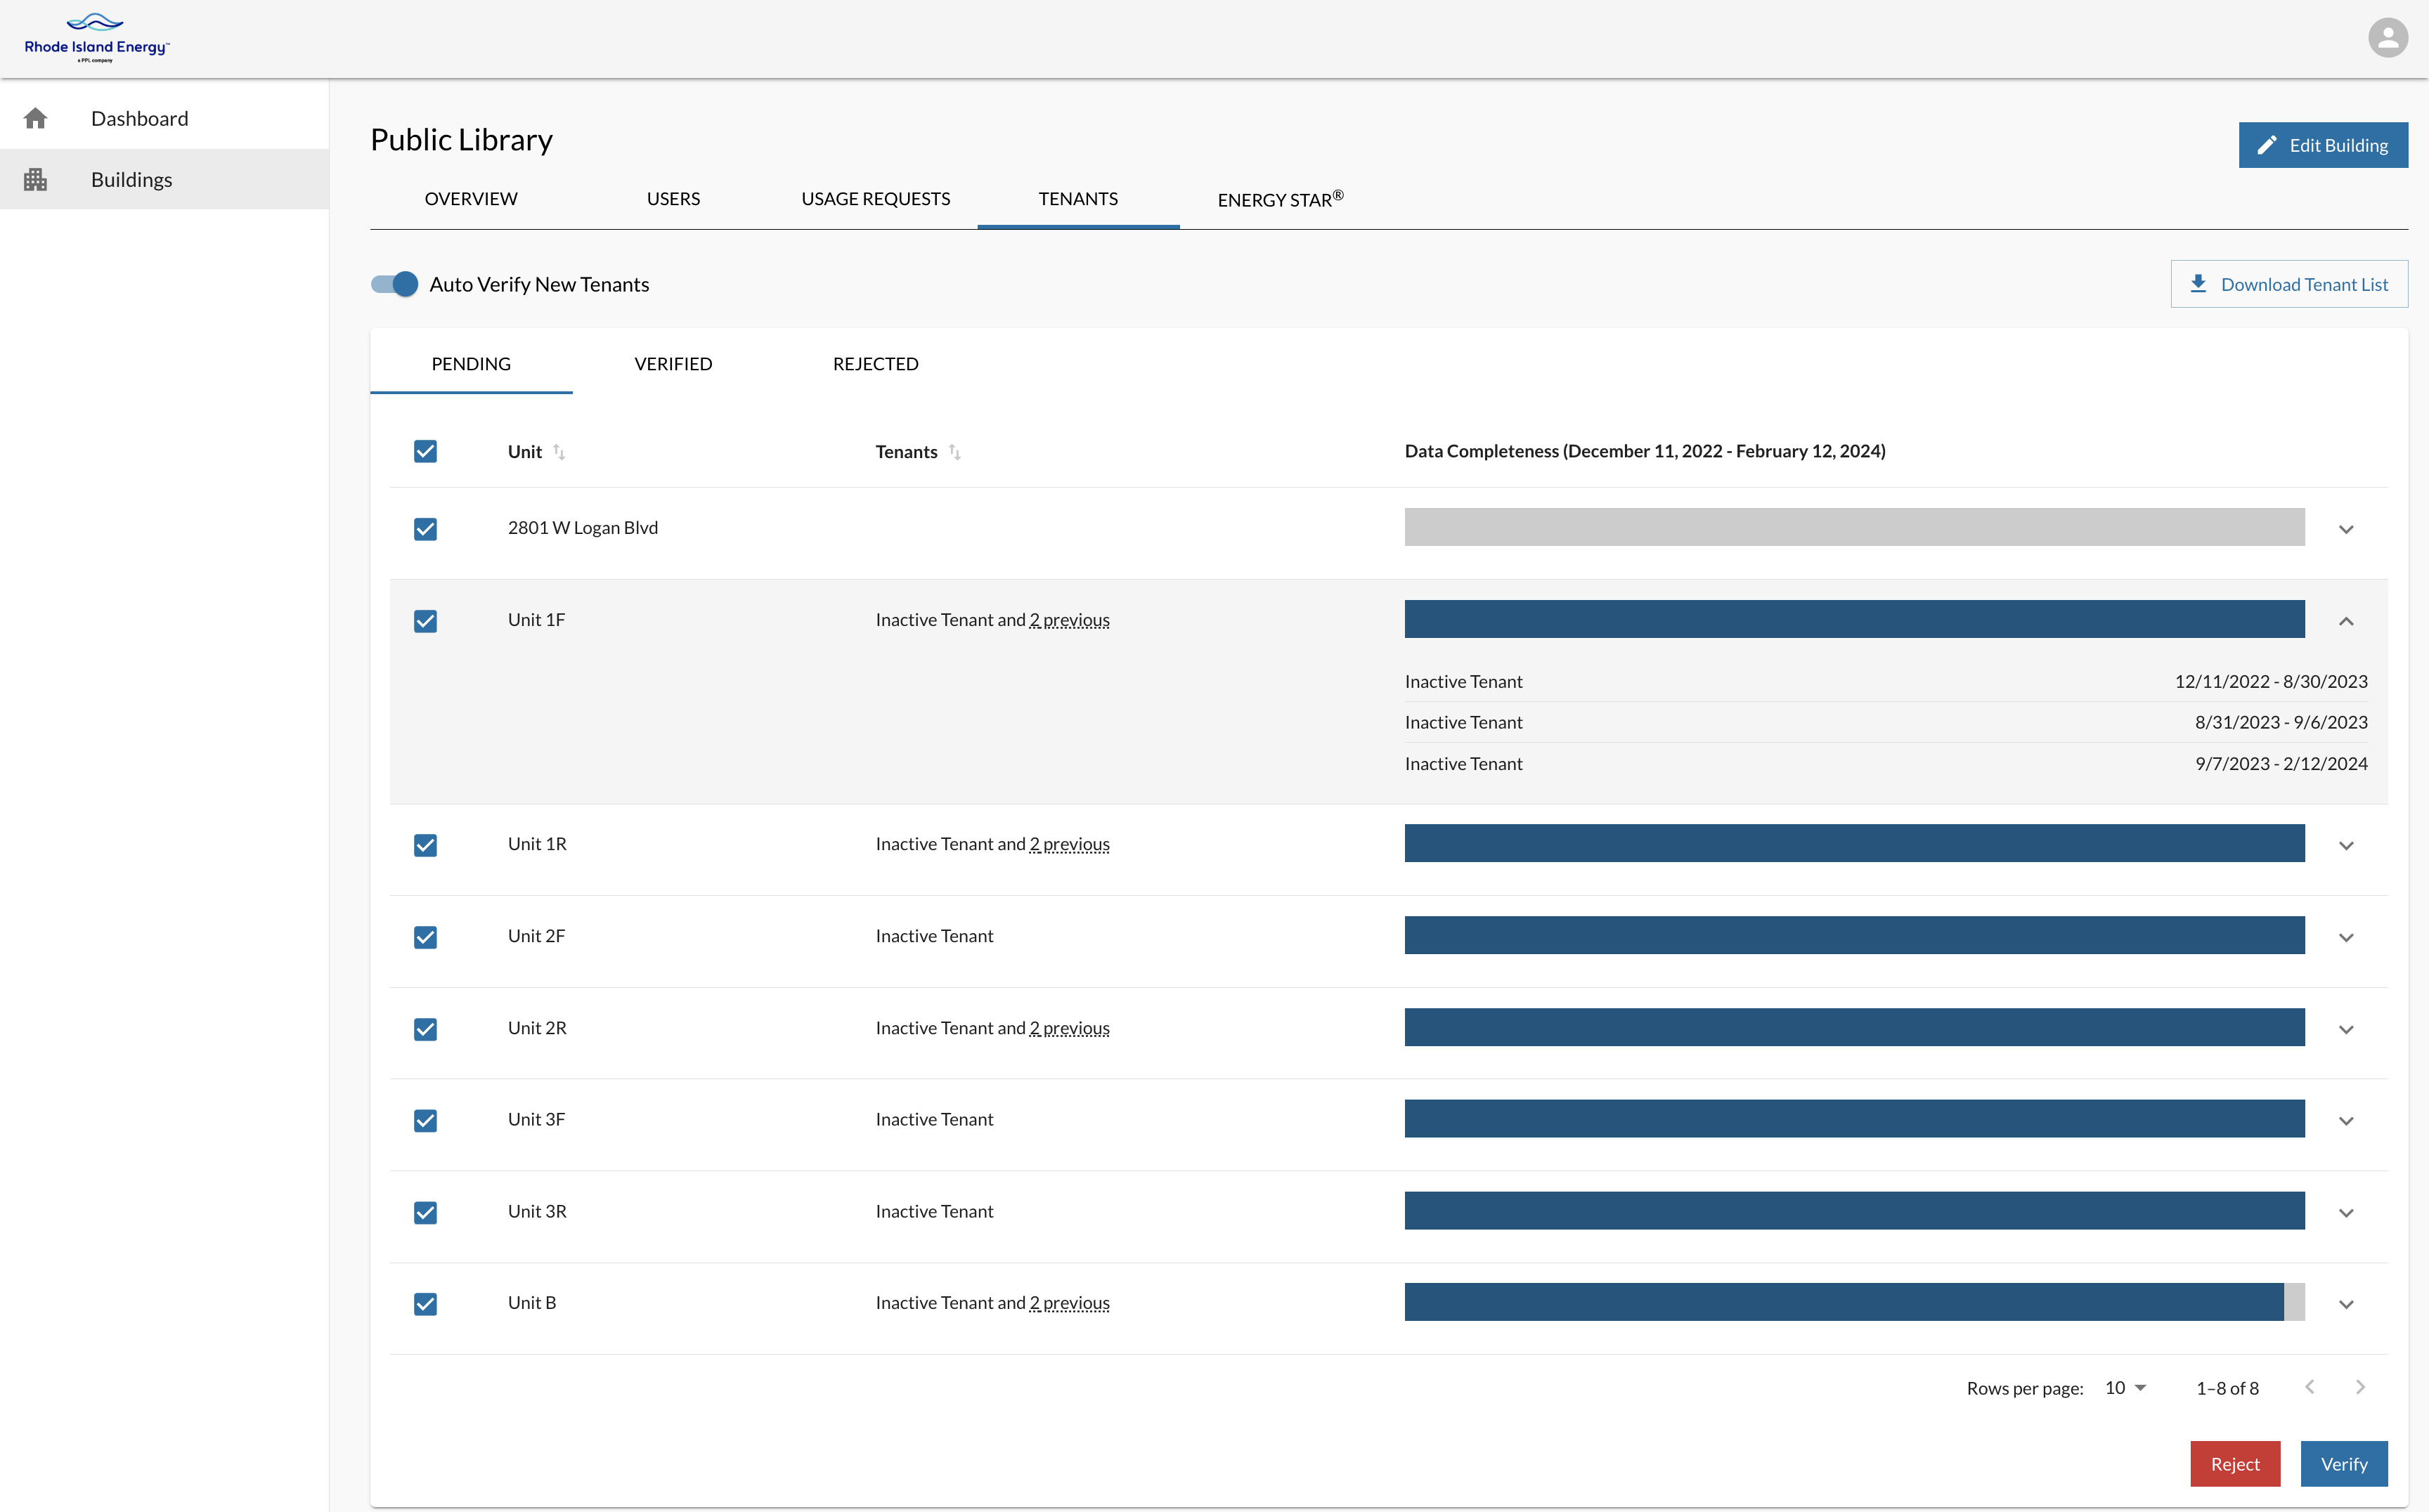Go to next page arrow
The image size is (2429, 1512).
pyautogui.click(x=2360, y=1387)
